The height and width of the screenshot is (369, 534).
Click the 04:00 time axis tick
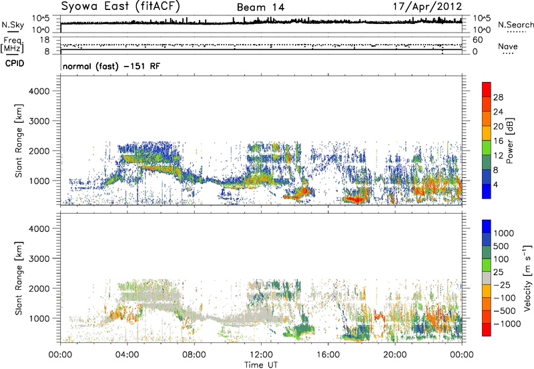(x=127, y=354)
